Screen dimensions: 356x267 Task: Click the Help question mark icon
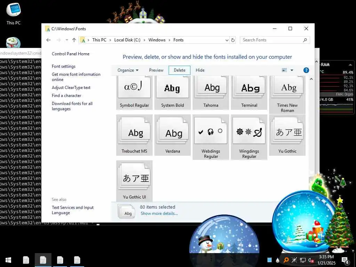point(306,70)
